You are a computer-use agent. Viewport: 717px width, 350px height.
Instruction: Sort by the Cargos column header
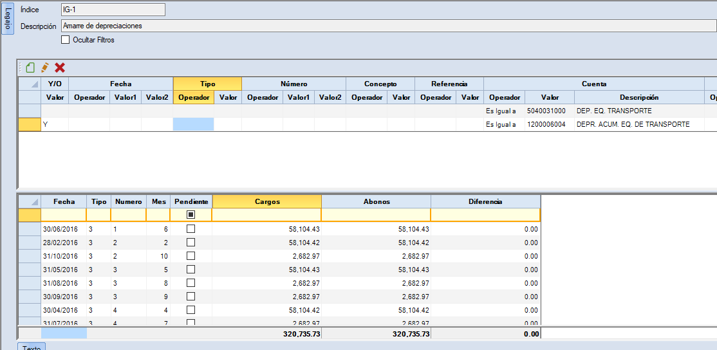tap(266, 201)
